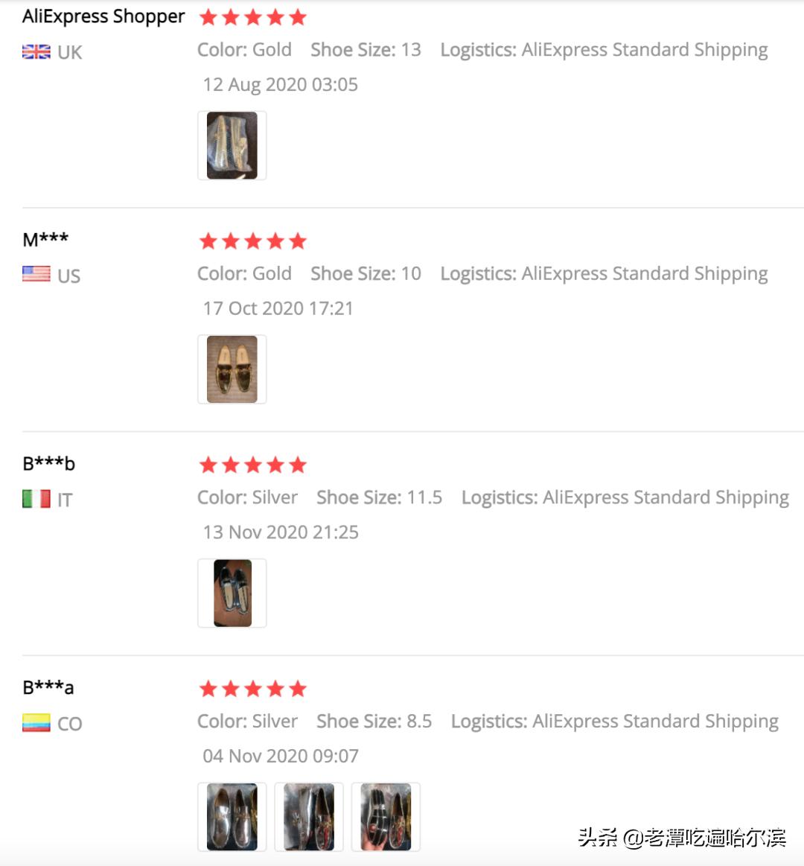Click M***'s five-star rating
804x866 pixels.
pyautogui.click(x=253, y=241)
